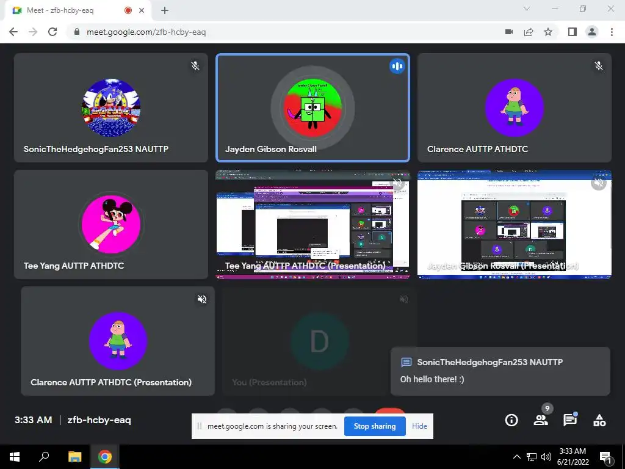Click the 'D' avatar on You (Presentation)
This screenshot has width=625, height=469.
coord(319,341)
